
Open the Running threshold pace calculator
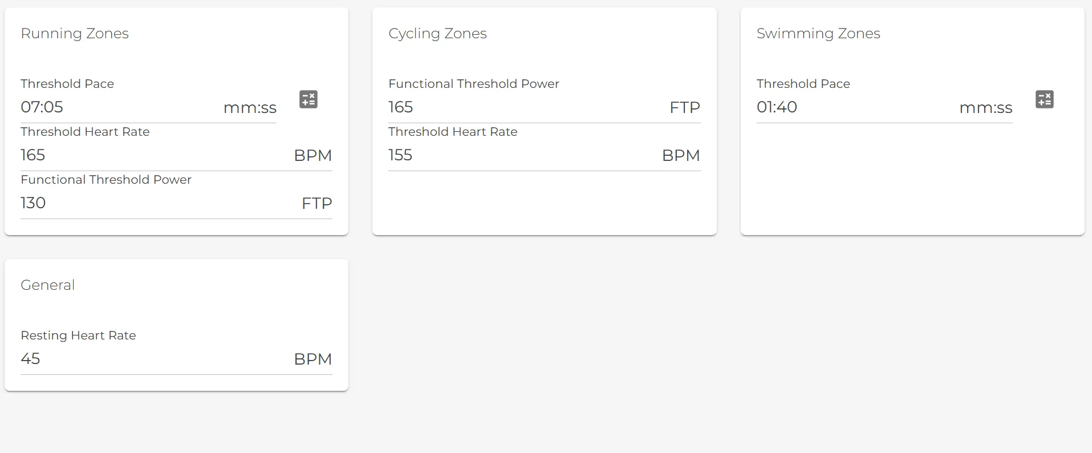click(308, 99)
